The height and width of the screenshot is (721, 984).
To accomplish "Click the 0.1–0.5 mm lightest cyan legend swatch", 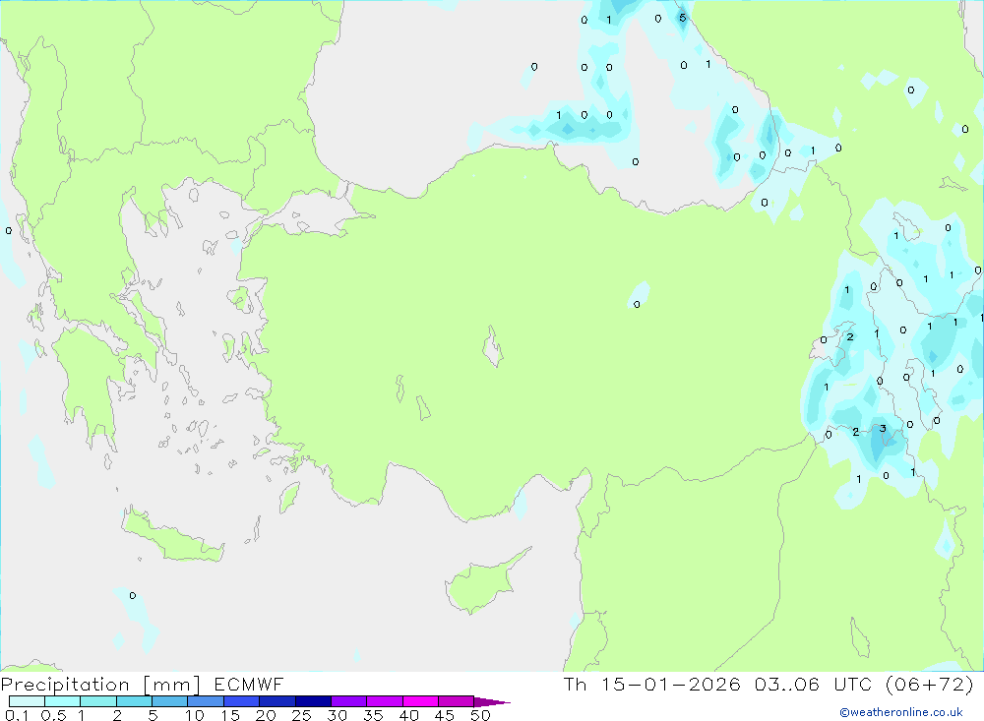I will coord(27,701).
